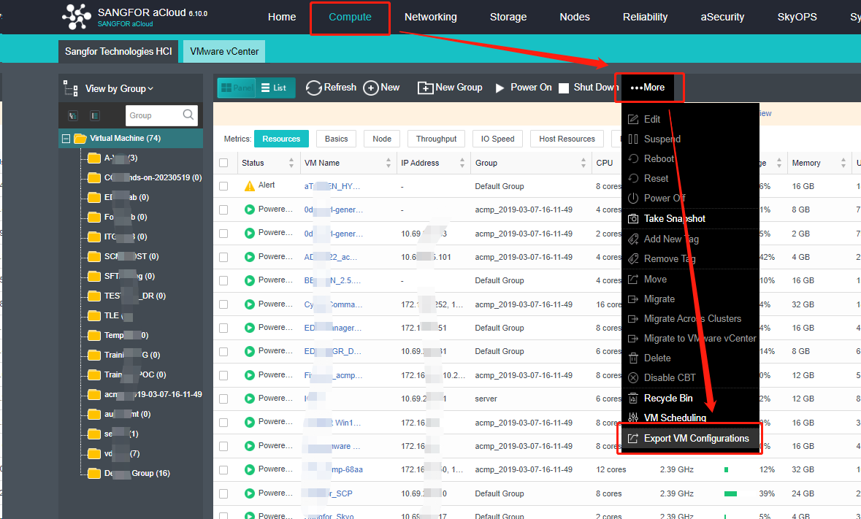Open the Networking menu
Viewport: 861px width, 519px height.
(431, 17)
